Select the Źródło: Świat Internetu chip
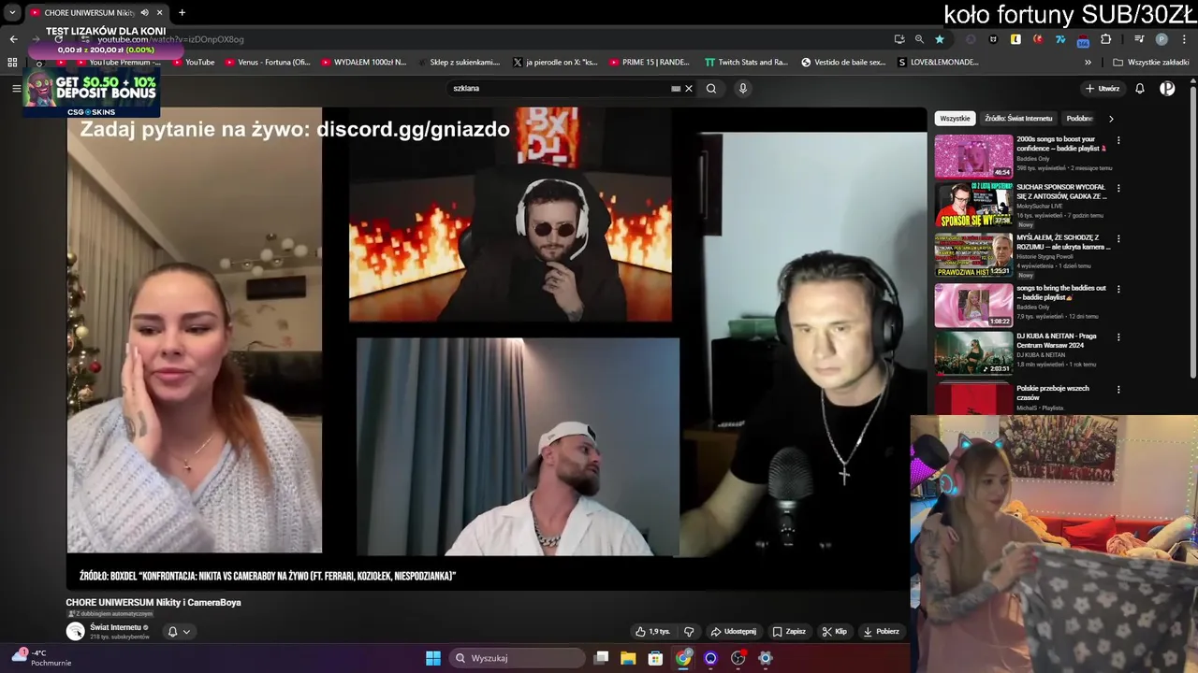 click(1018, 119)
